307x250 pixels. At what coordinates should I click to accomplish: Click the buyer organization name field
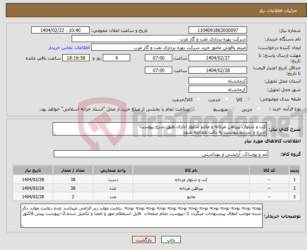pyautogui.click(x=159, y=39)
